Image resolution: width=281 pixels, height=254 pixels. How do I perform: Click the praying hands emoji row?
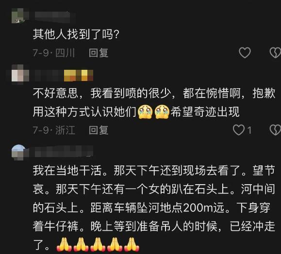click(x=98, y=244)
